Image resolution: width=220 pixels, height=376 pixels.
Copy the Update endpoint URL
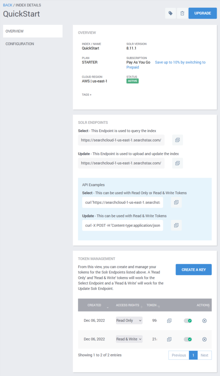point(177,163)
